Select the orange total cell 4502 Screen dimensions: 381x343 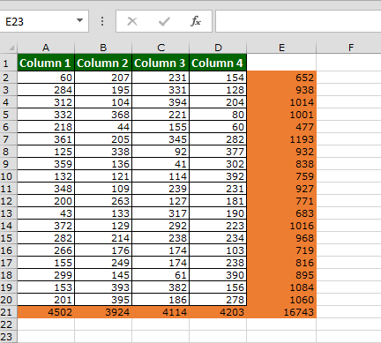click(x=46, y=312)
